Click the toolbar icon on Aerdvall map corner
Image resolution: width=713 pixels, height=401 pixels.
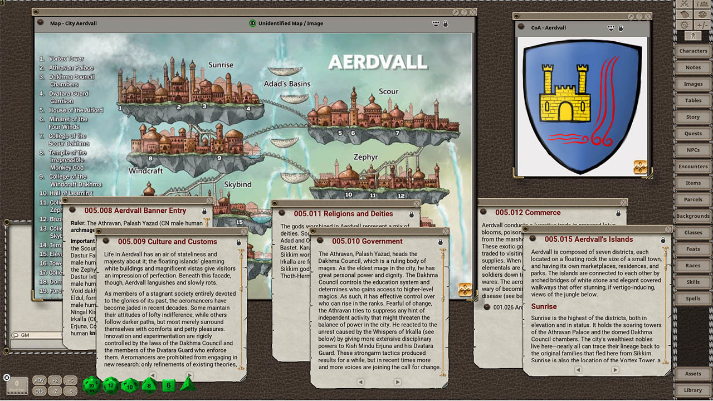tap(465, 290)
